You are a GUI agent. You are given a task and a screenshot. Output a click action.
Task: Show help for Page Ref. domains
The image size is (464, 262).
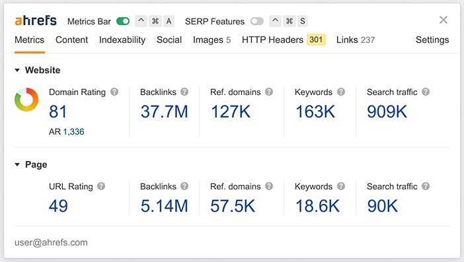click(269, 186)
